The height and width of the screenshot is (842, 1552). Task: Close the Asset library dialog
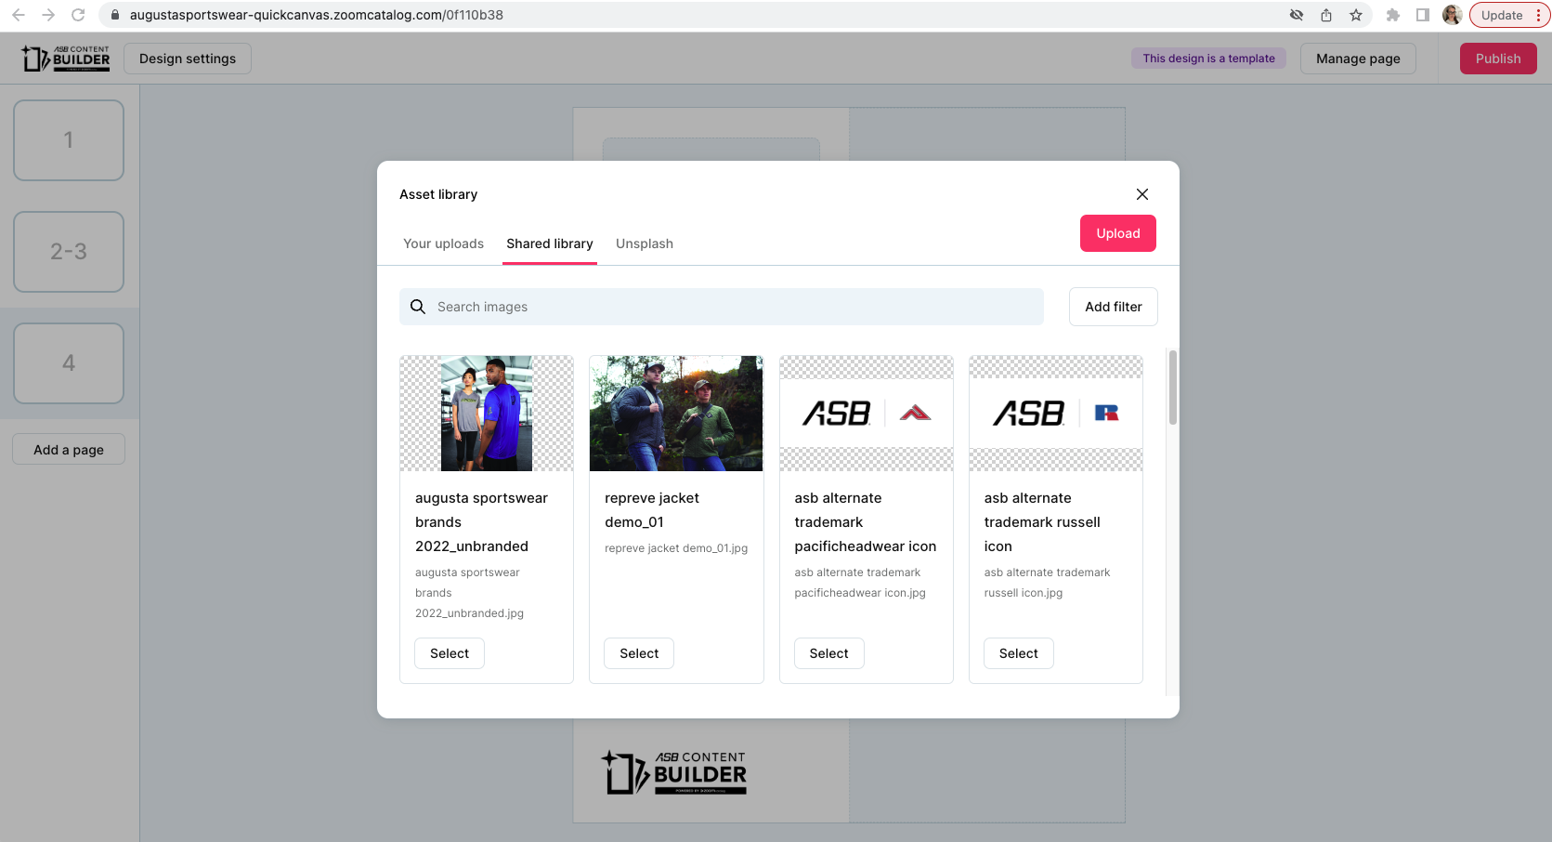pos(1141,194)
